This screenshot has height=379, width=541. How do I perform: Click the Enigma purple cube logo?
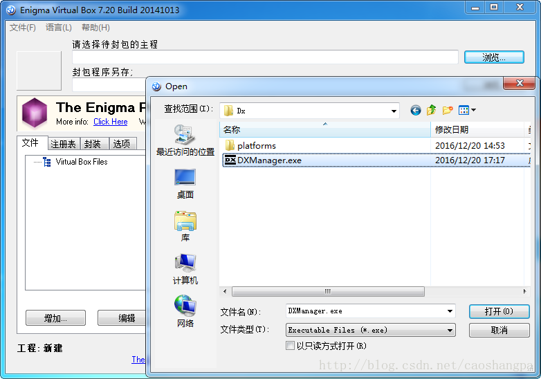pos(34,113)
